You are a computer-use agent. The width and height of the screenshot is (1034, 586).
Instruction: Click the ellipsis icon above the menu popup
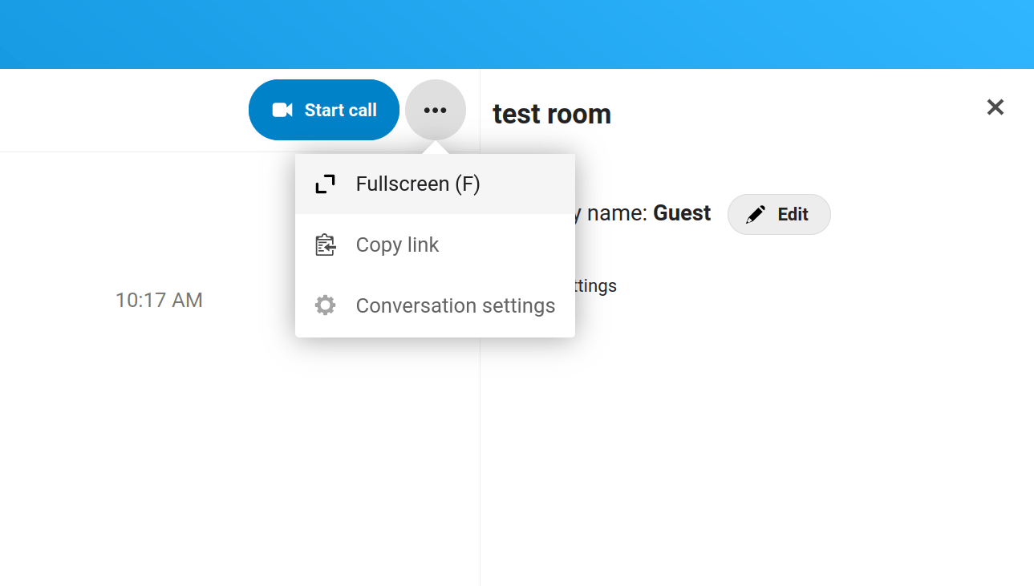point(436,109)
